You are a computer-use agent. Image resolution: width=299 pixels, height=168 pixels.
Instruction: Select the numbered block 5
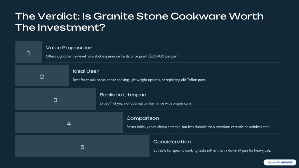82,146
